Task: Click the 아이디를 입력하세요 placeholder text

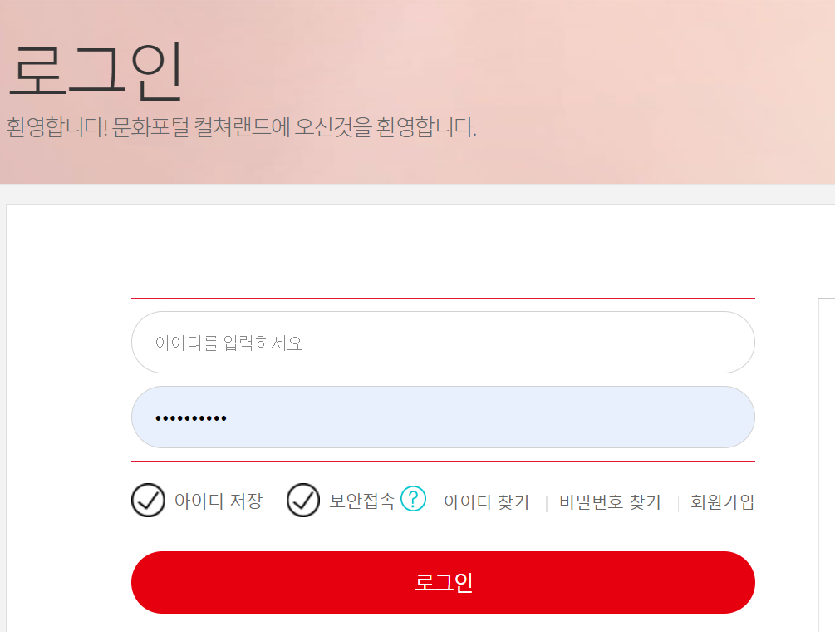Action: click(x=229, y=343)
